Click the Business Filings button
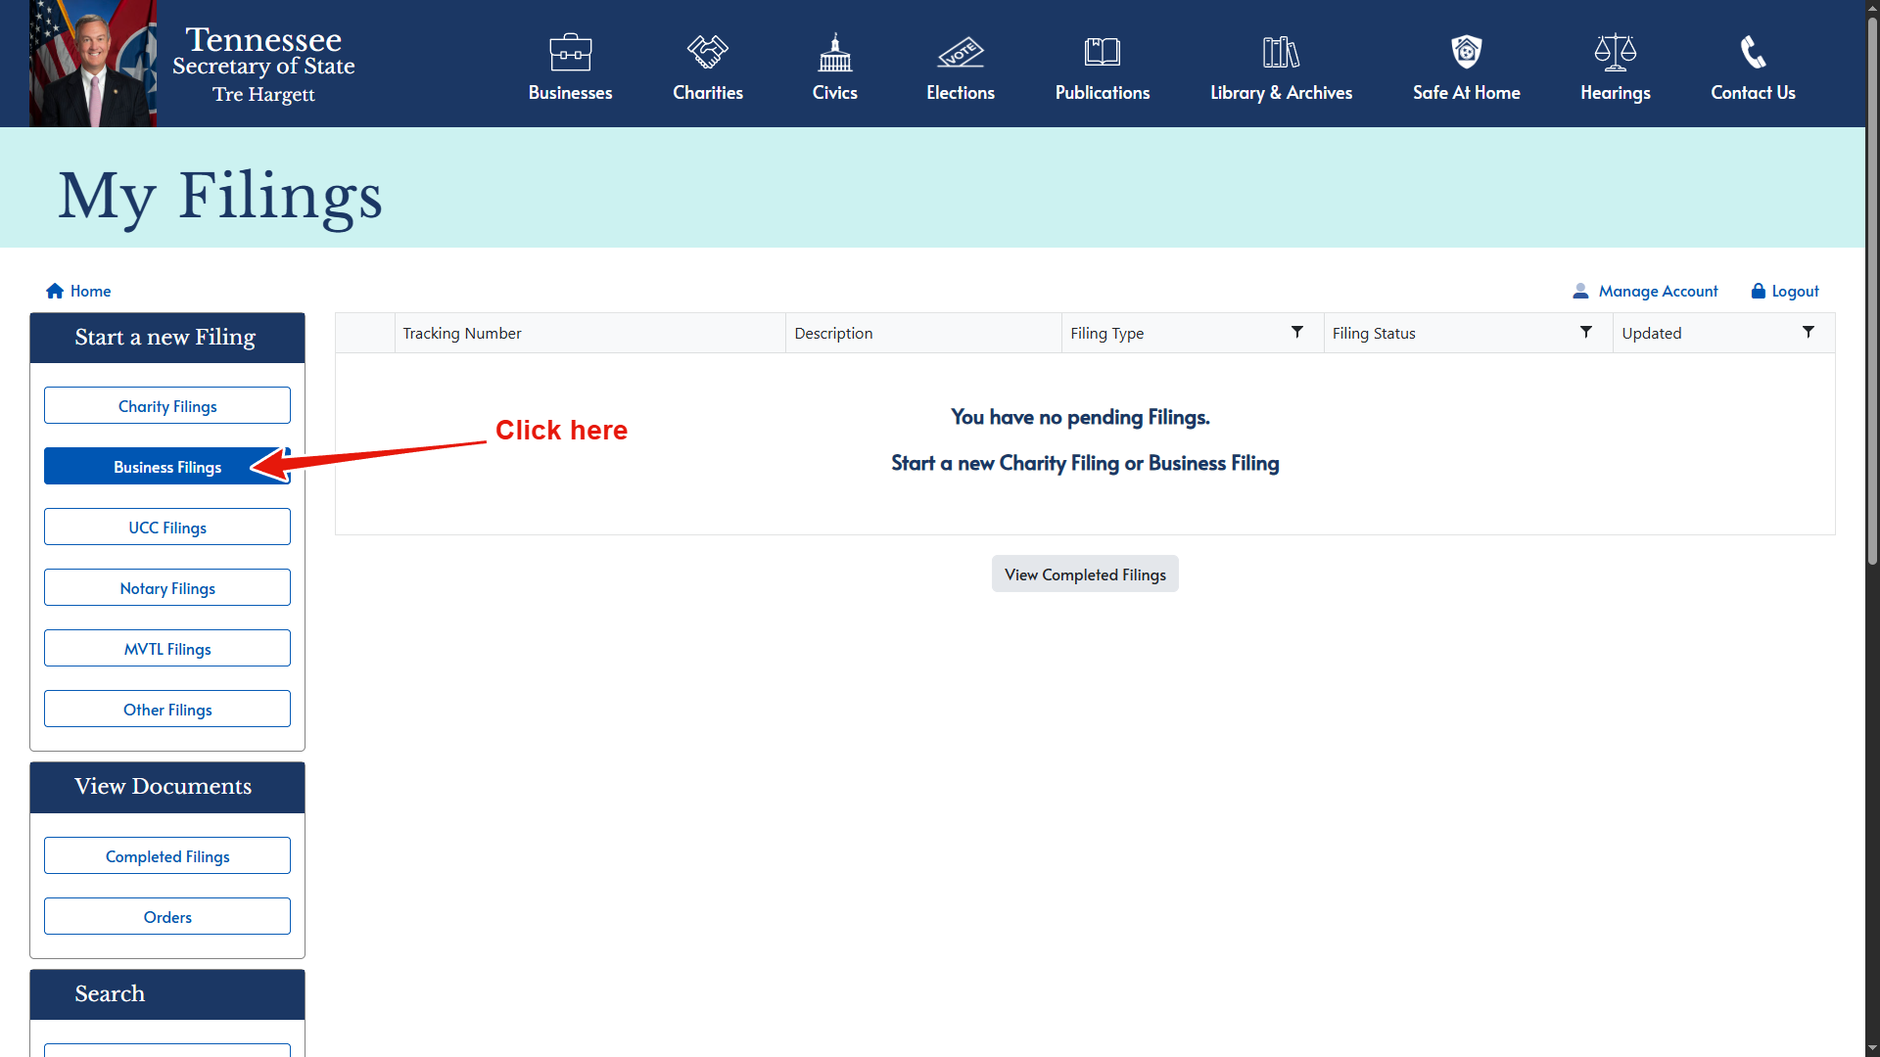 pos(167,467)
